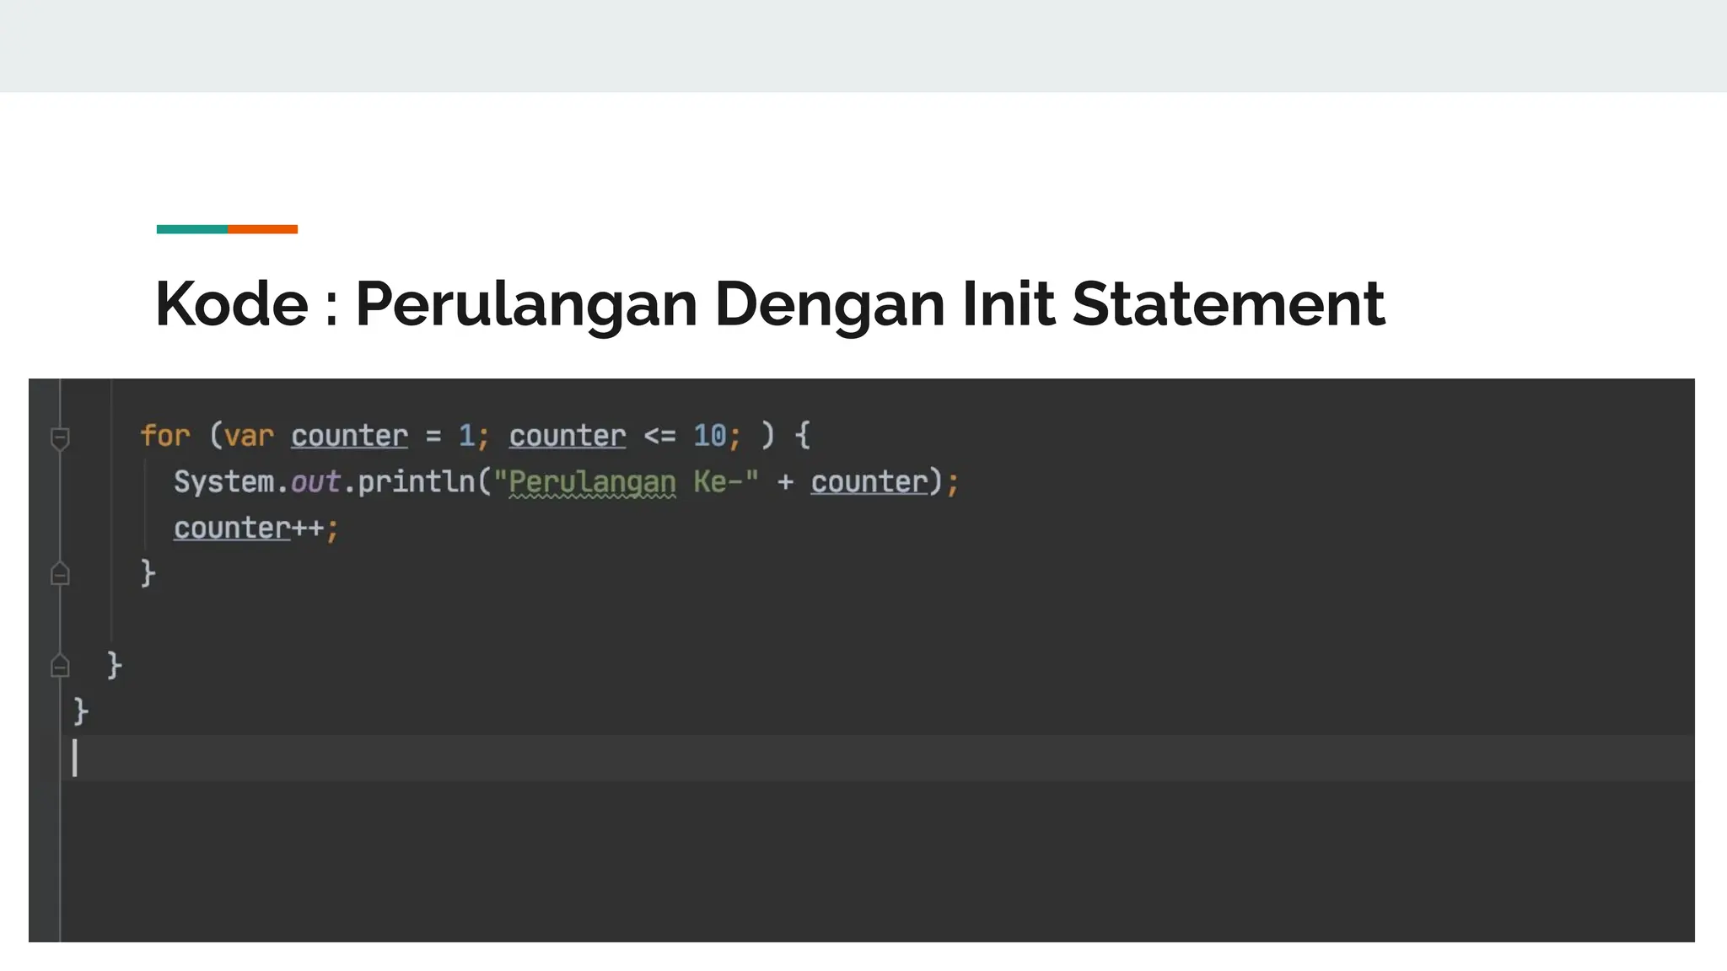Click the '<=' operator in loop condition
This screenshot has width=1727, height=971.
(x=659, y=436)
